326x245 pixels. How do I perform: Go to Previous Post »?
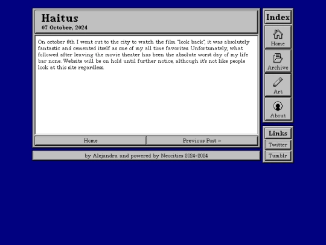pos(202,140)
